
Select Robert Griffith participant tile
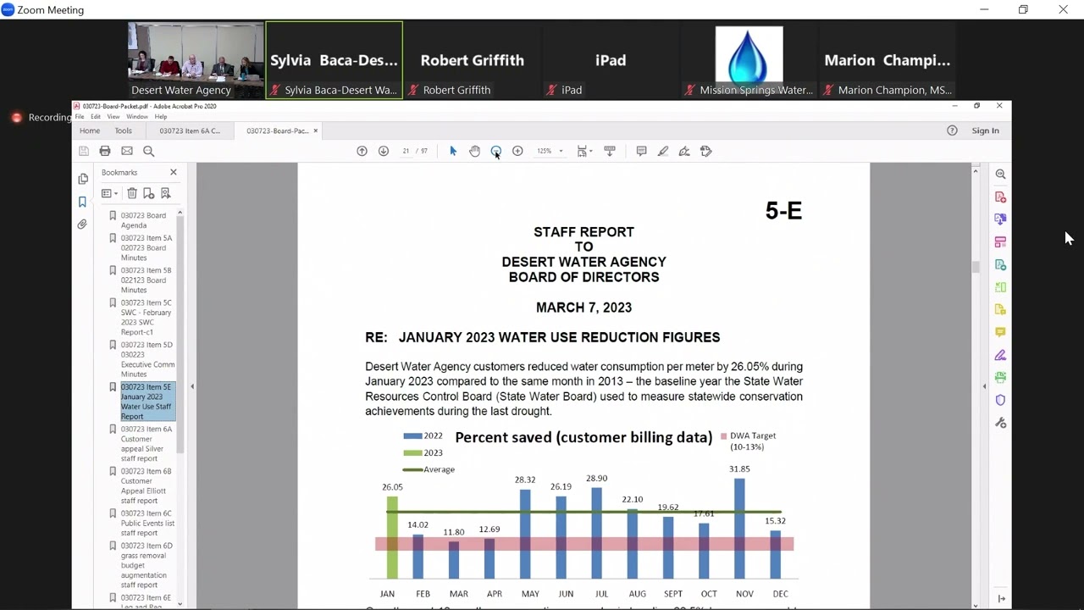click(x=473, y=60)
